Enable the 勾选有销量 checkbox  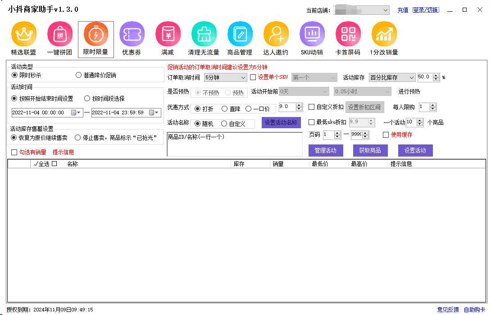click(14, 152)
